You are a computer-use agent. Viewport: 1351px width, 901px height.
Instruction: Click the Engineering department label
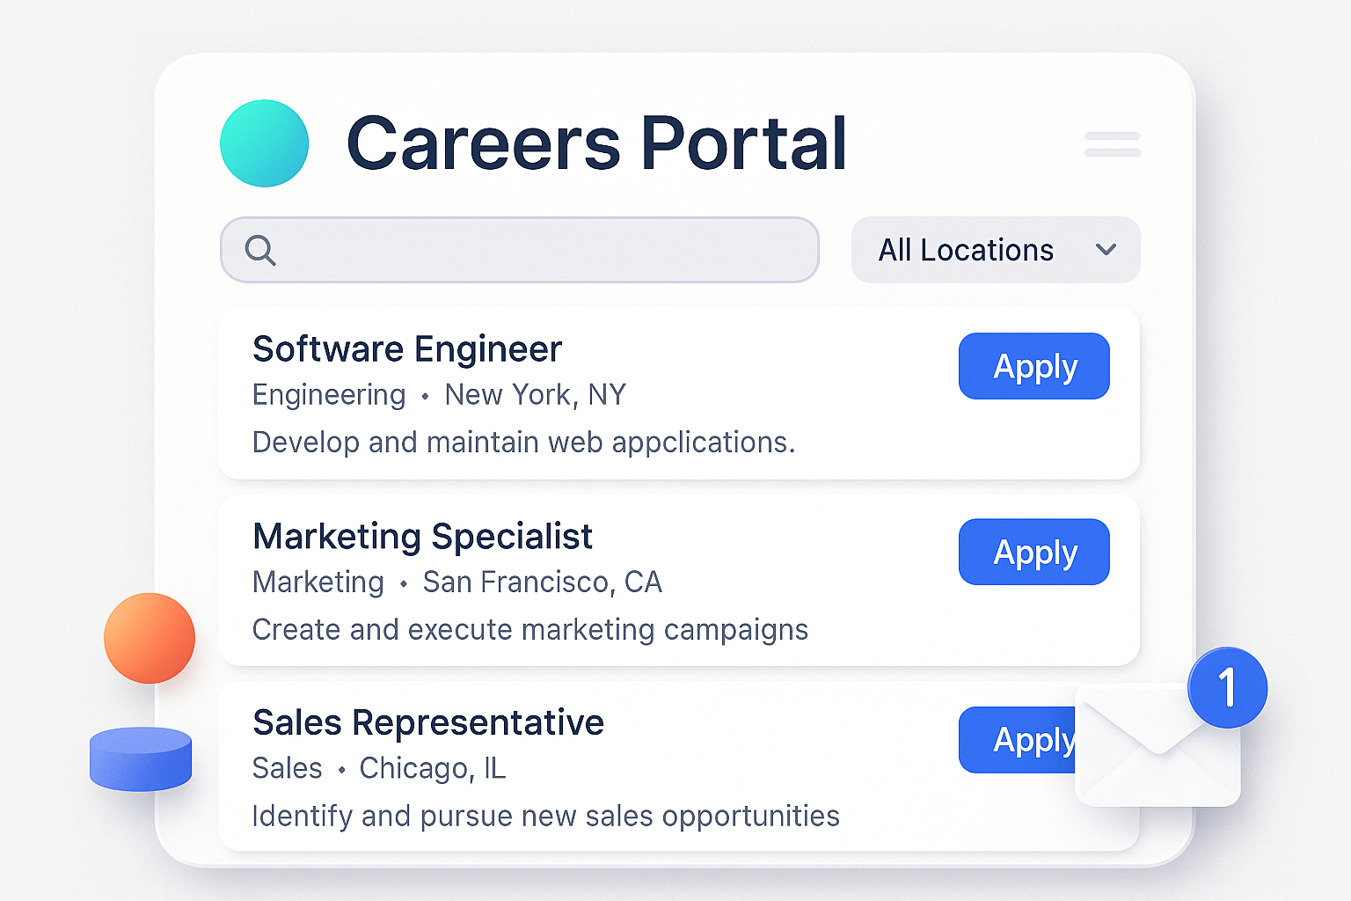328,395
